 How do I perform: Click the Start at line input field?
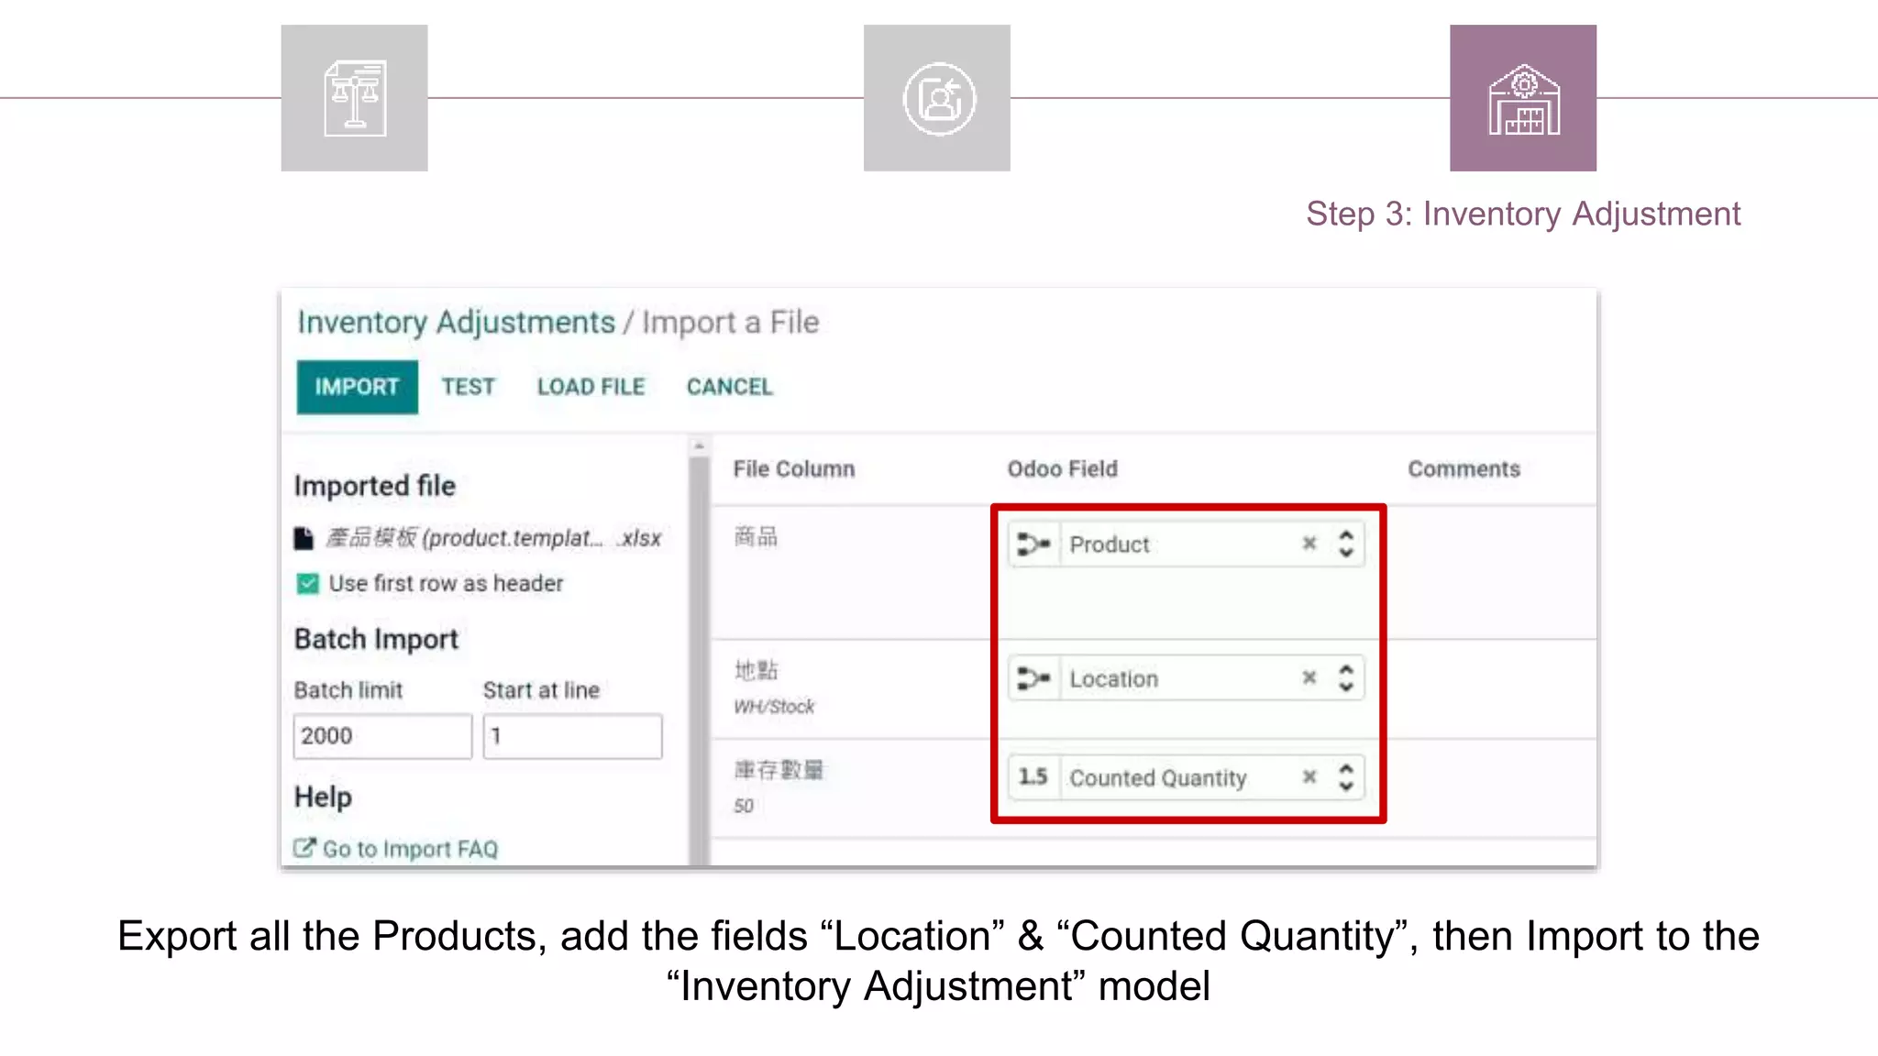pos(572,736)
